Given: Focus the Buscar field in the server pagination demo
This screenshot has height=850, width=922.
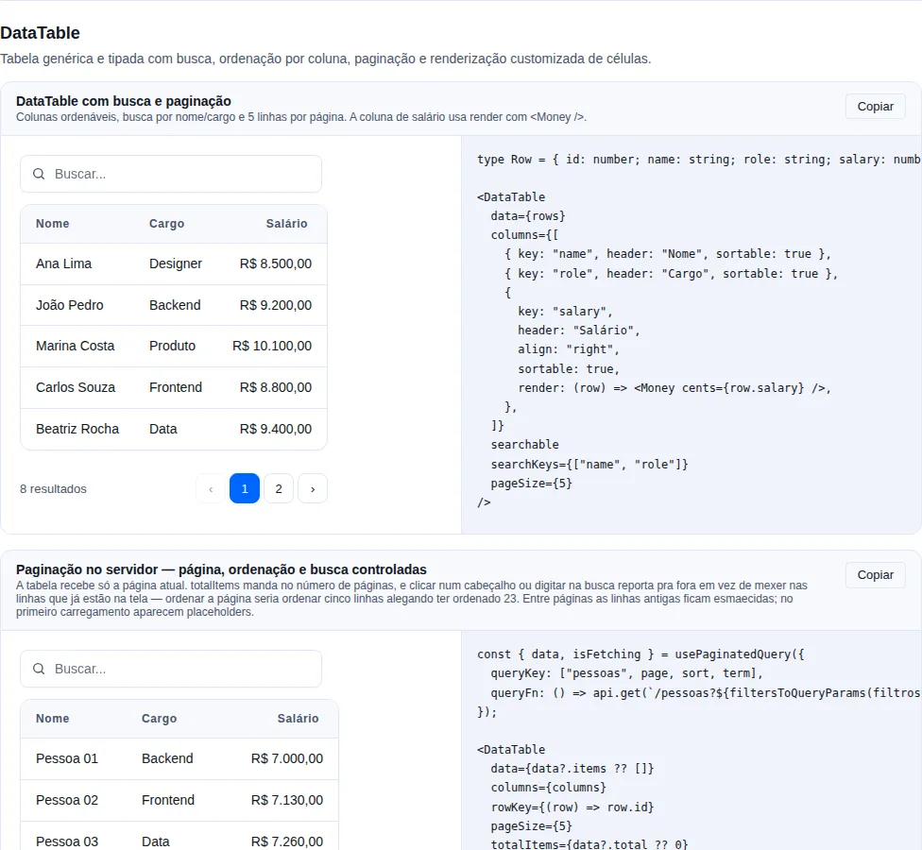Looking at the screenshot, I should pyautogui.click(x=171, y=669).
